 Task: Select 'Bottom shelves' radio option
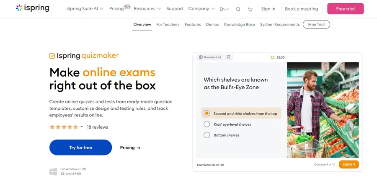(222, 135)
